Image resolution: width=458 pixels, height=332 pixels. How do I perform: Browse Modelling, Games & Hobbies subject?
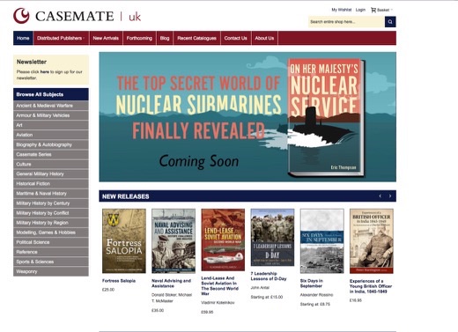tap(51, 232)
